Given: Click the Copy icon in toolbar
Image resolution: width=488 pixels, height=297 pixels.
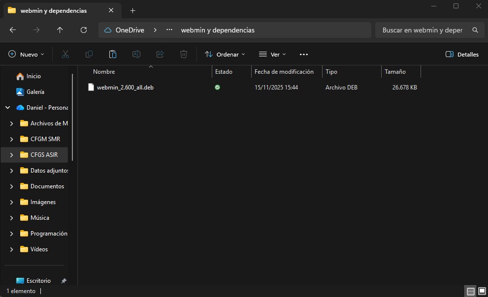Looking at the screenshot, I should click(x=89, y=54).
